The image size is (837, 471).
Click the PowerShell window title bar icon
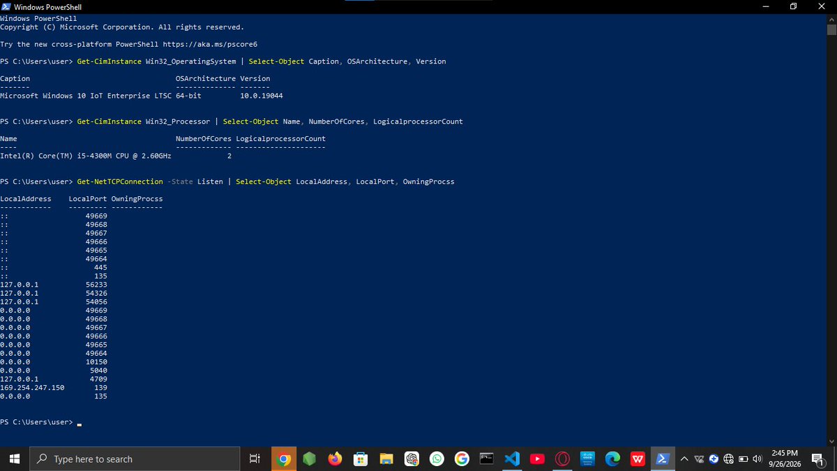click(x=6, y=7)
